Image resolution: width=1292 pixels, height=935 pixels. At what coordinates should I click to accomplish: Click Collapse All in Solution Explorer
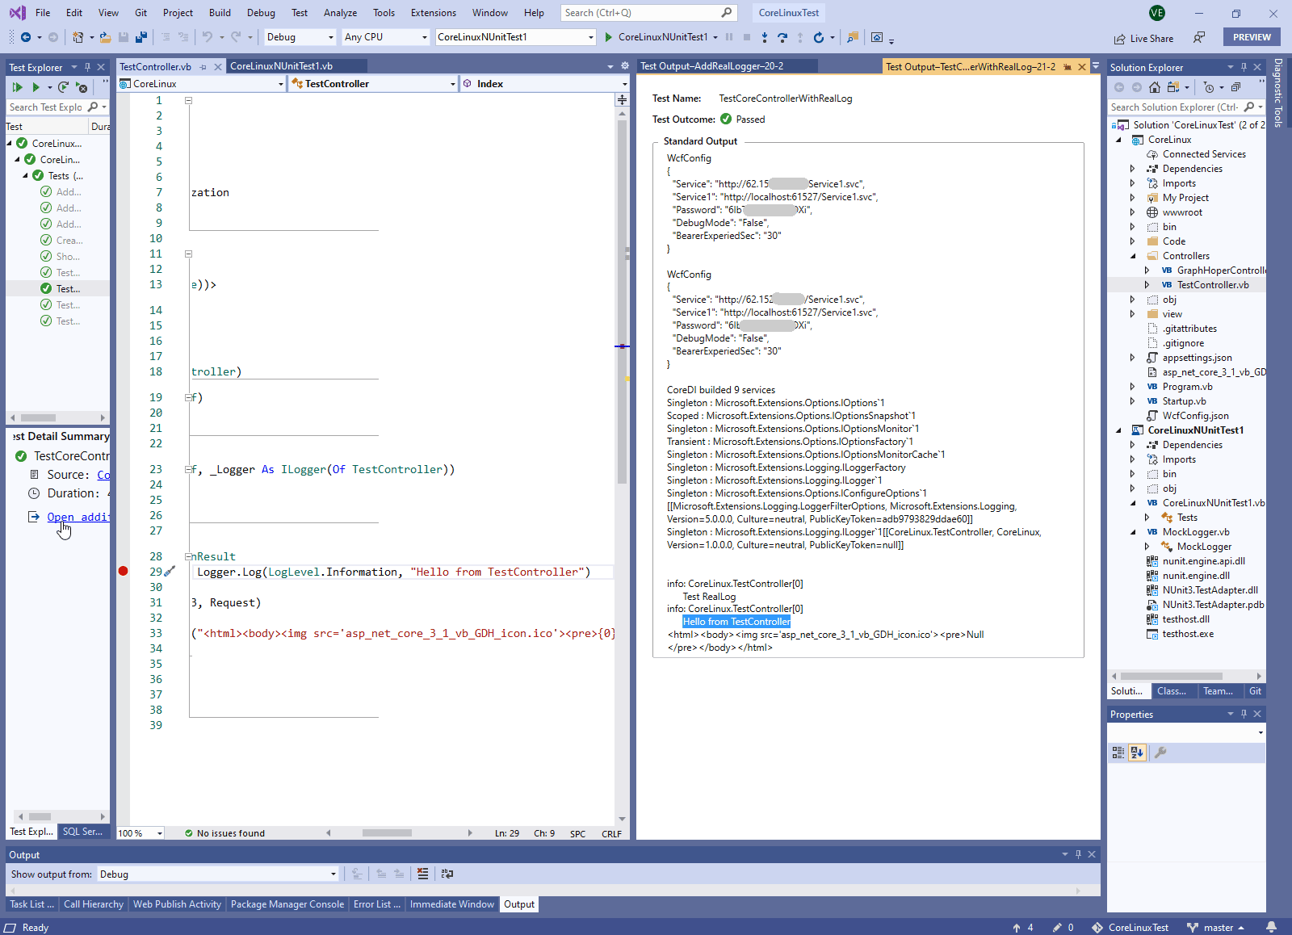(1235, 87)
